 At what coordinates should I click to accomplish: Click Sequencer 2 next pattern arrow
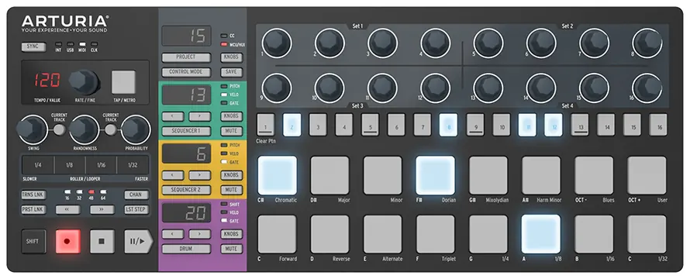pos(200,175)
